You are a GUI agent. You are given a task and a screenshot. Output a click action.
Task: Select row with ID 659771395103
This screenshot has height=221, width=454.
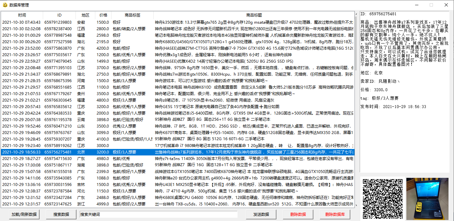pos(178,68)
